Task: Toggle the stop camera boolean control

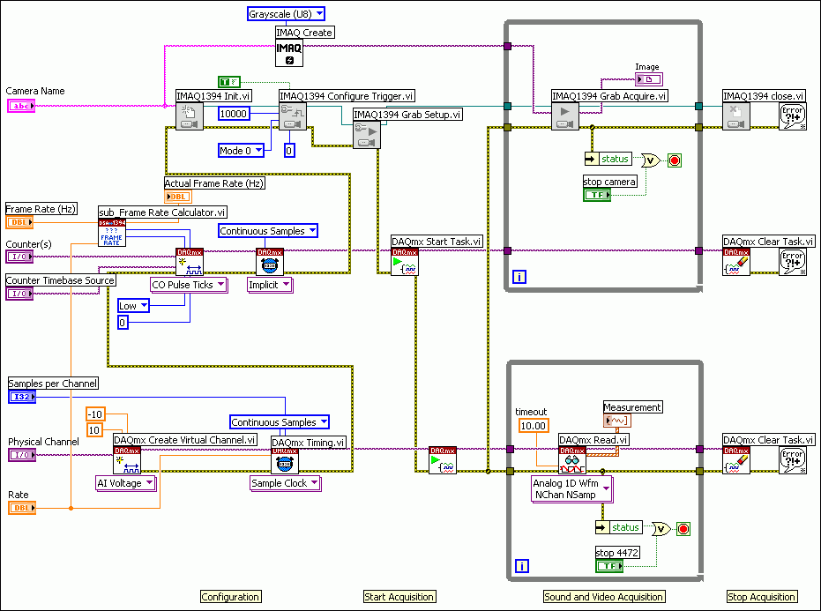Action: [597, 194]
